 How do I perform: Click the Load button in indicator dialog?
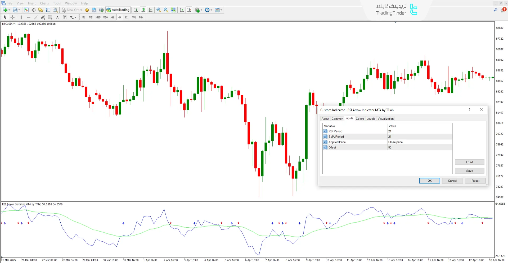tap(469, 162)
